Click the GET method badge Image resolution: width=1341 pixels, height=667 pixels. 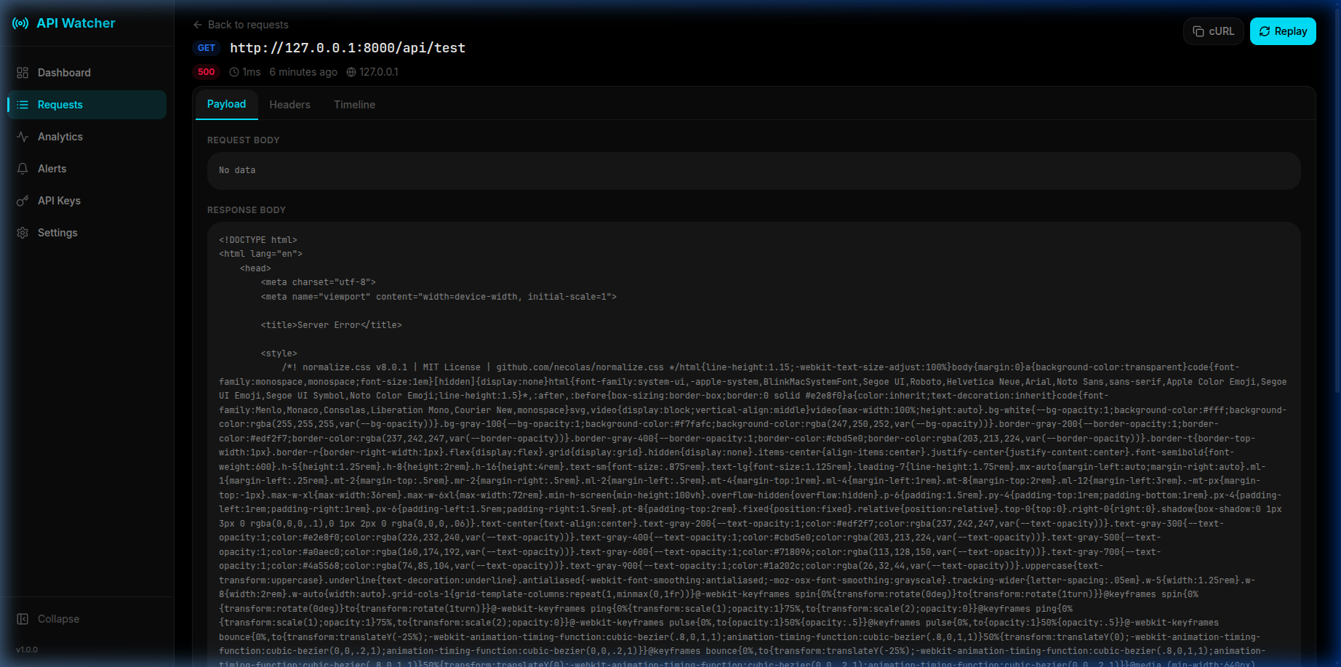[x=207, y=48]
